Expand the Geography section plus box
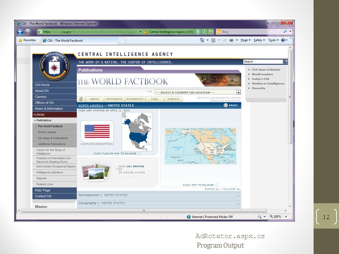Screen dimensions: 339x254 pyautogui.click(x=238, y=202)
